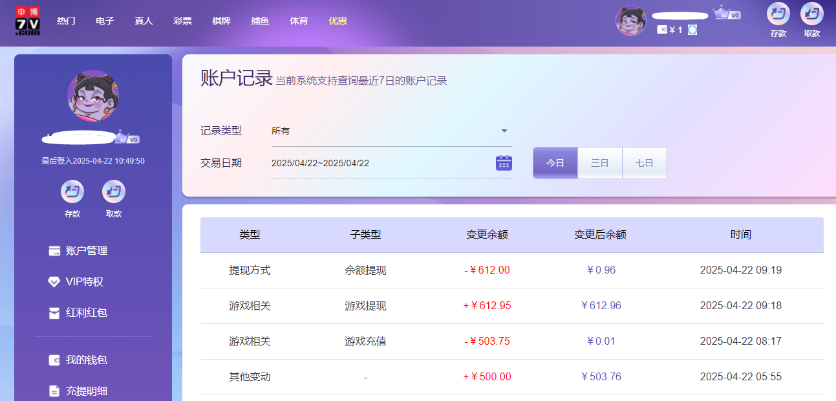Image resolution: width=836 pixels, height=401 pixels.
Task: Click the 7V.com site logo
Action: 28,21
